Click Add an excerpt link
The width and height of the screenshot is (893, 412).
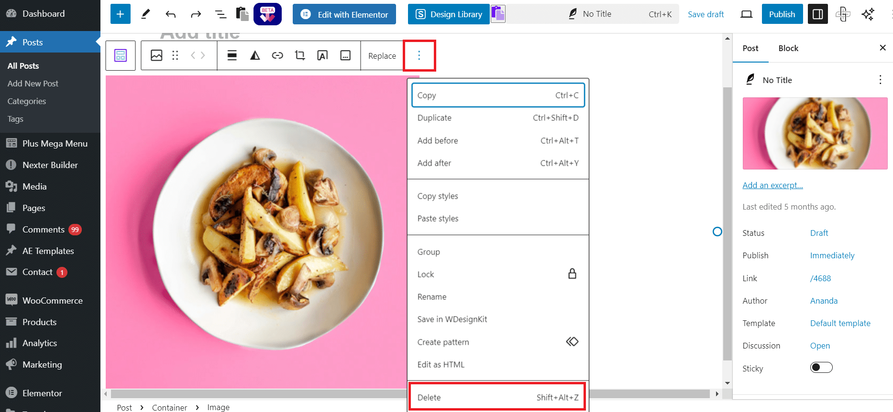point(772,185)
